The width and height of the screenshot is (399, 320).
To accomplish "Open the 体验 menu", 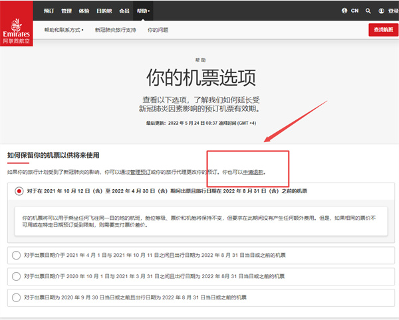I will click(84, 11).
